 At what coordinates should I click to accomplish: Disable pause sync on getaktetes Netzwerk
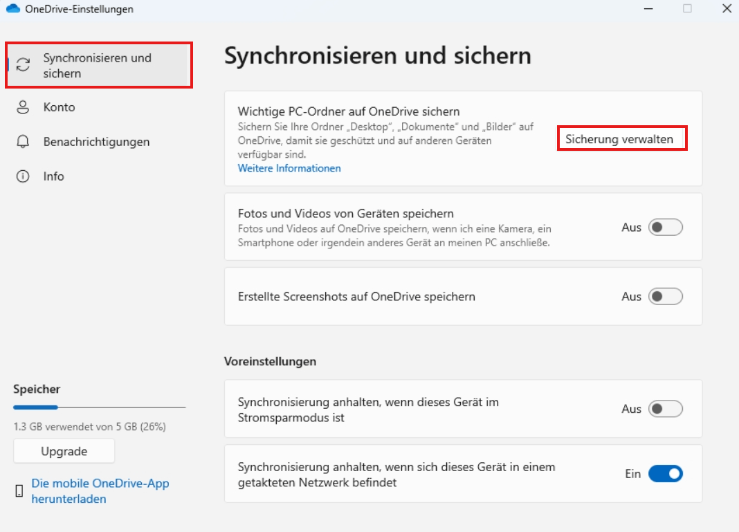[x=666, y=474]
